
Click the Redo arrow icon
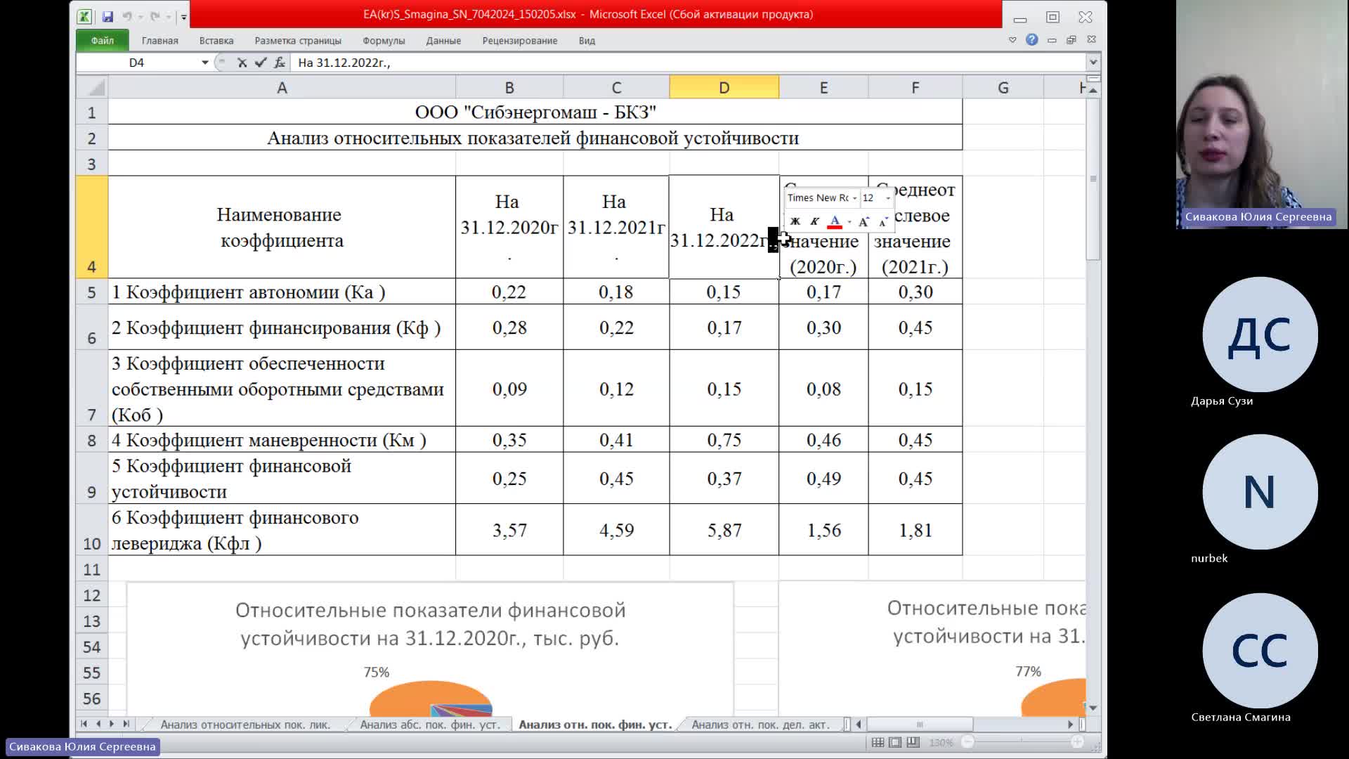155,16
